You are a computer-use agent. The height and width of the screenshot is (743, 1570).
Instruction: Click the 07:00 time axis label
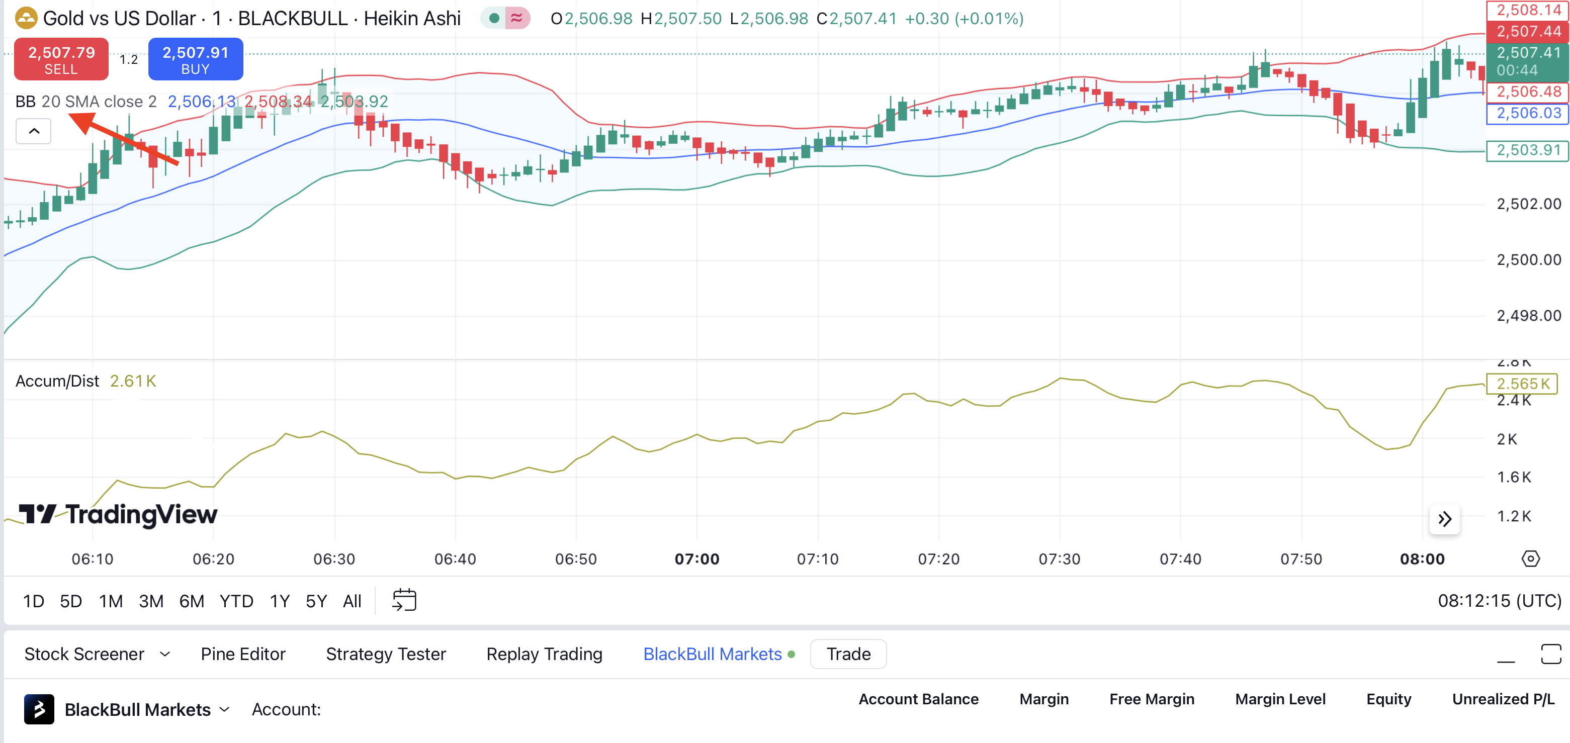click(696, 559)
